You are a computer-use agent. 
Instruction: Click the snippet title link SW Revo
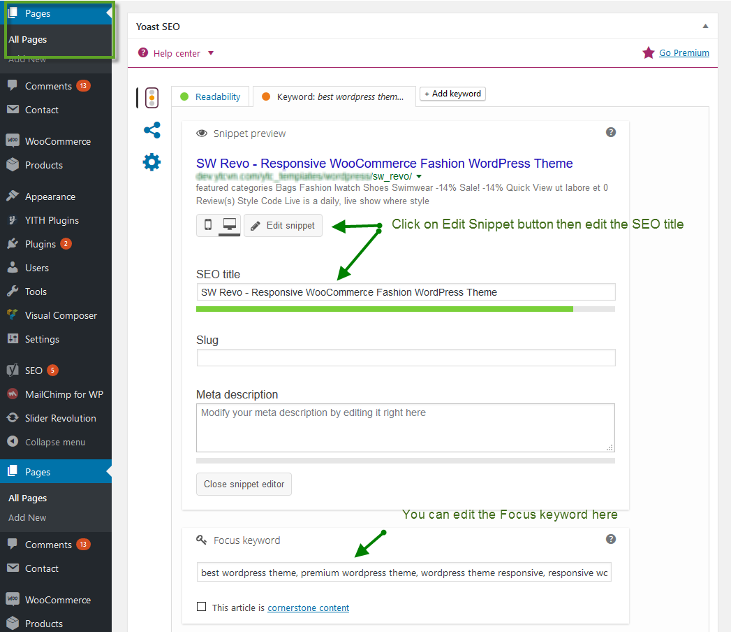(384, 164)
